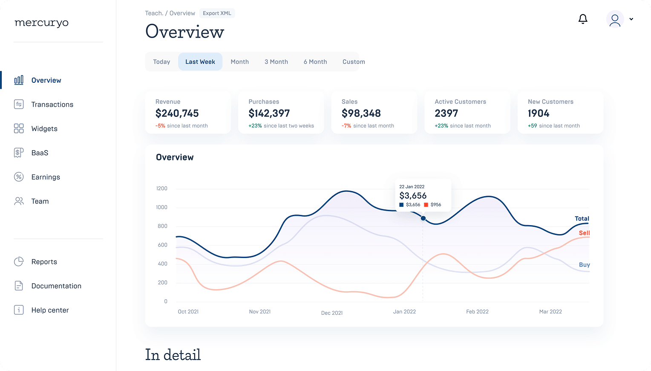Click the user profile avatar

(x=615, y=20)
